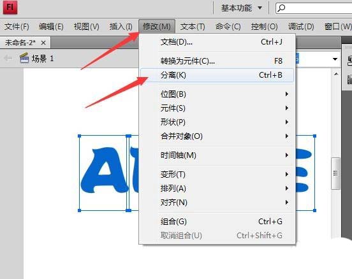
Task: Expand the 位图(B) submenu
Action: click(217, 94)
